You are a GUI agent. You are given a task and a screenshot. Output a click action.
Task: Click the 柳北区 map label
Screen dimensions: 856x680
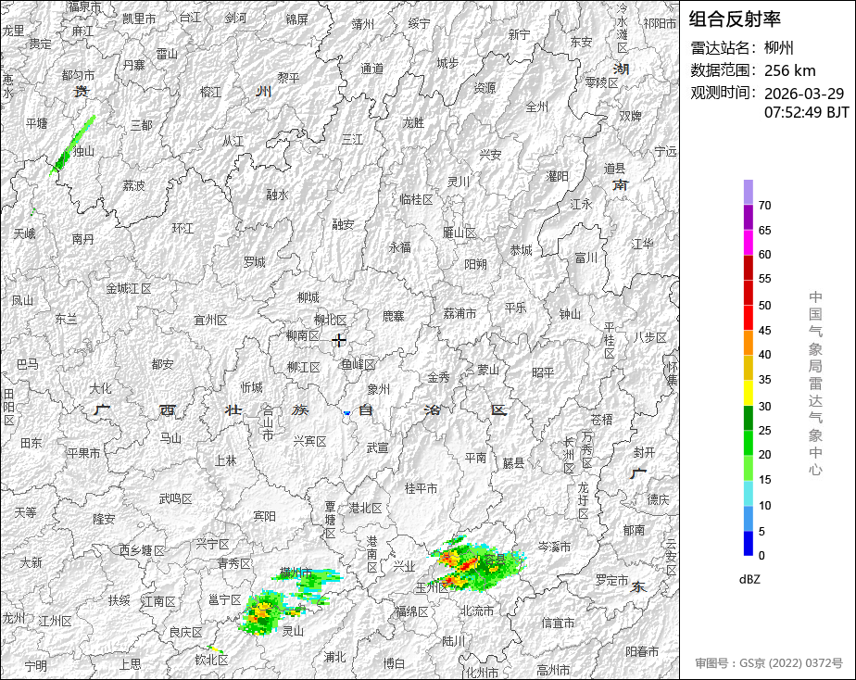click(331, 320)
